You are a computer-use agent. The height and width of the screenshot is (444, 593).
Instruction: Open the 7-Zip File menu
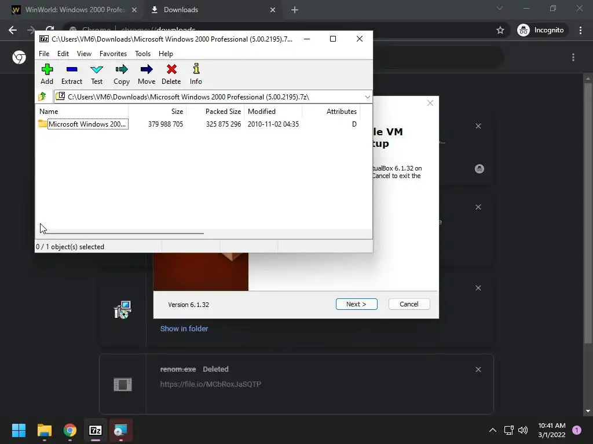tap(44, 54)
